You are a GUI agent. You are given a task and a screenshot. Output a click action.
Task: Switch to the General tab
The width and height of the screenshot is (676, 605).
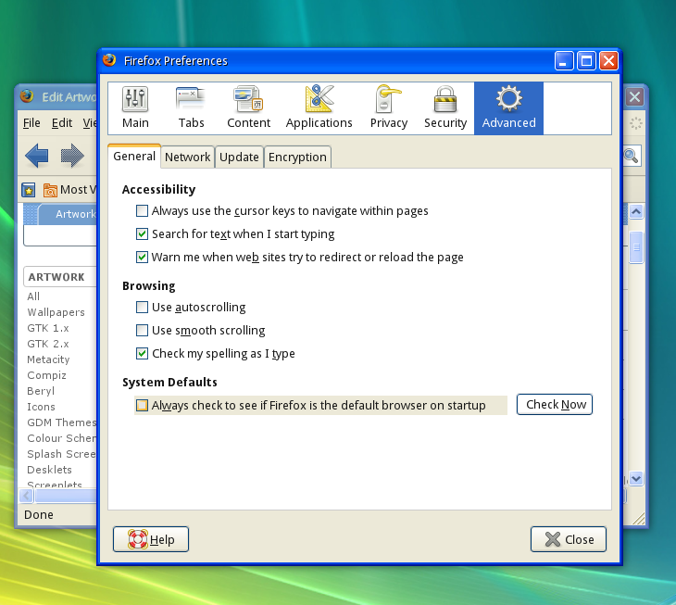[134, 156]
